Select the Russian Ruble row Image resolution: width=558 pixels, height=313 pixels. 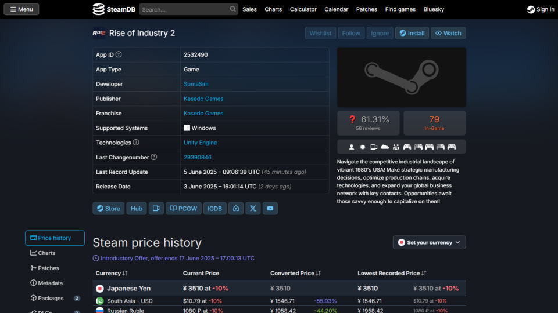(x=279, y=310)
